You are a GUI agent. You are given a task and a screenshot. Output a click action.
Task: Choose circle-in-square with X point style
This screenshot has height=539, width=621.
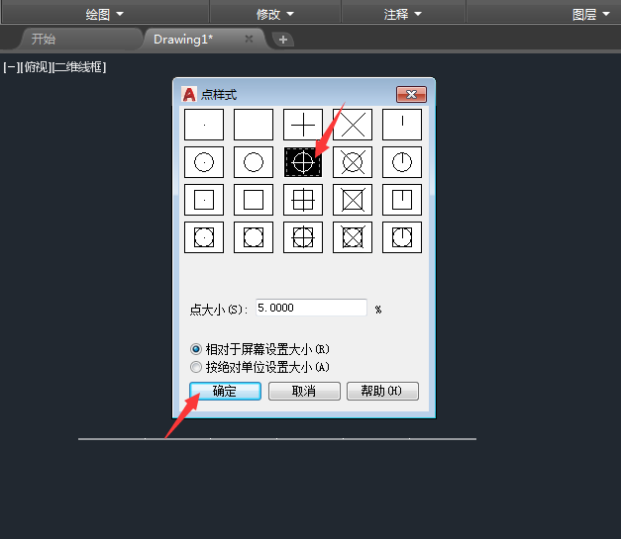click(353, 237)
